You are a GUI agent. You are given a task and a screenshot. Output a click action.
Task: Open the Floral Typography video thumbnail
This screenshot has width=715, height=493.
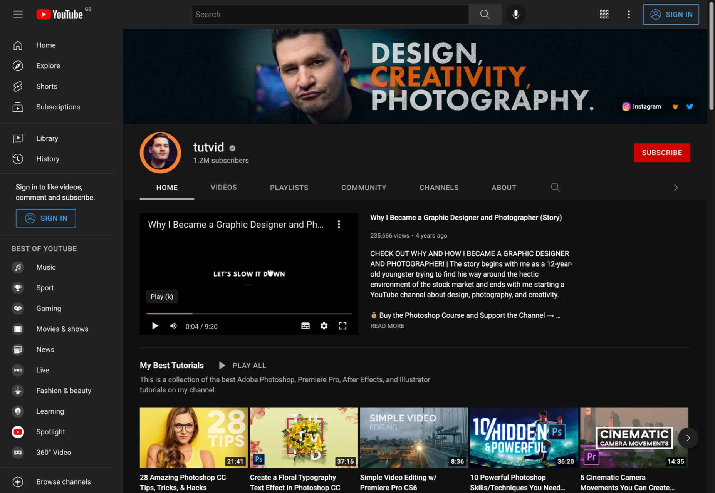click(x=304, y=438)
